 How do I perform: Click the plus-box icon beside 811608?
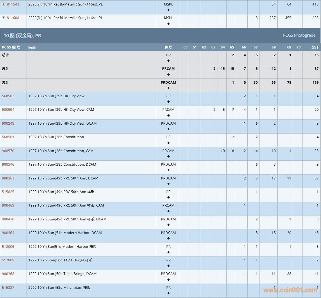click(x=3, y=18)
